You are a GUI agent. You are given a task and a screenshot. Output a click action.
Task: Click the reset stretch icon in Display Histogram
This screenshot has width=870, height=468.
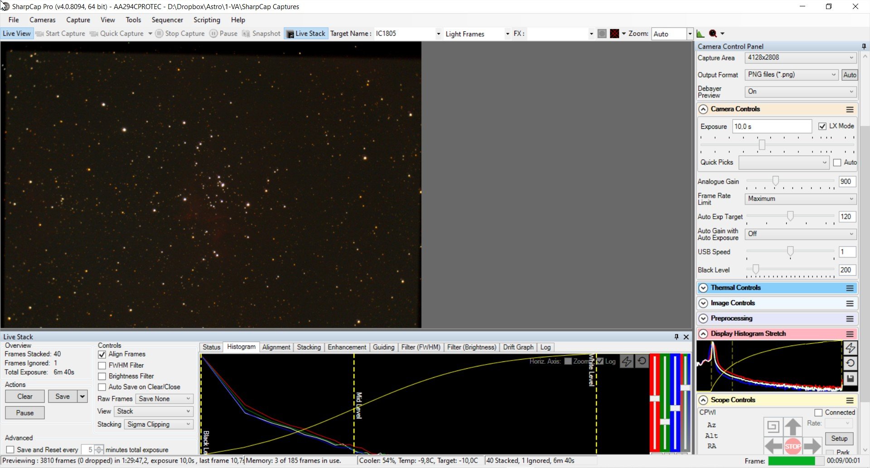coord(851,363)
